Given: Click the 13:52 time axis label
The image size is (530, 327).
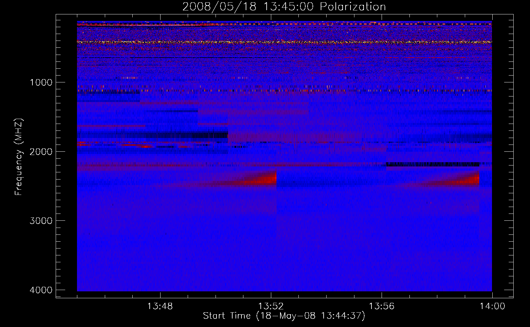Looking at the screenshot, I should click(271, 306).
